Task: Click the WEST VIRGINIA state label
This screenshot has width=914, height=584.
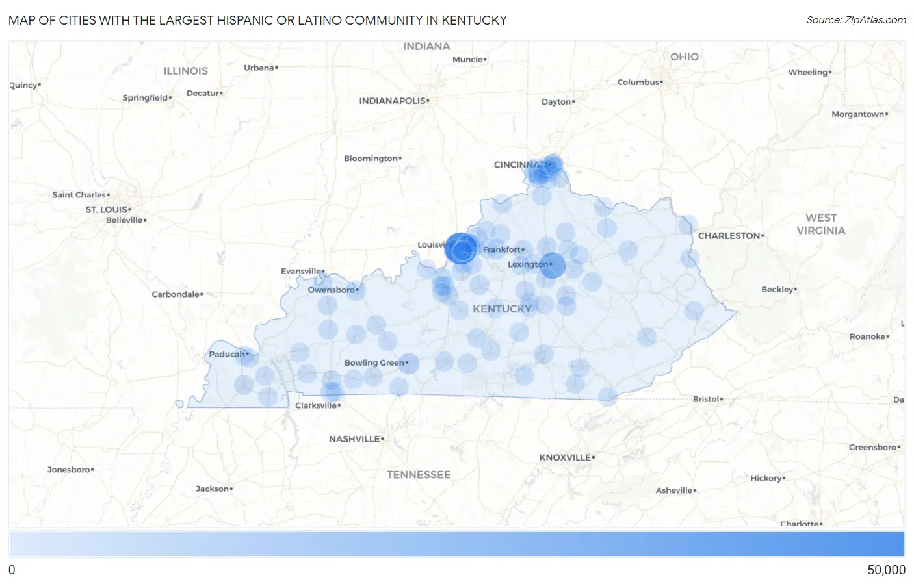Action: tap(821, 224)
